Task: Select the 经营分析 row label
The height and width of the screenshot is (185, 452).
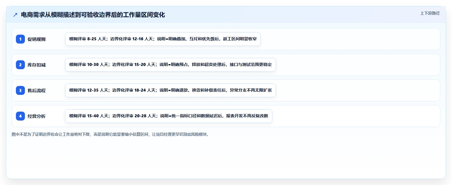Action: point(37,116)
